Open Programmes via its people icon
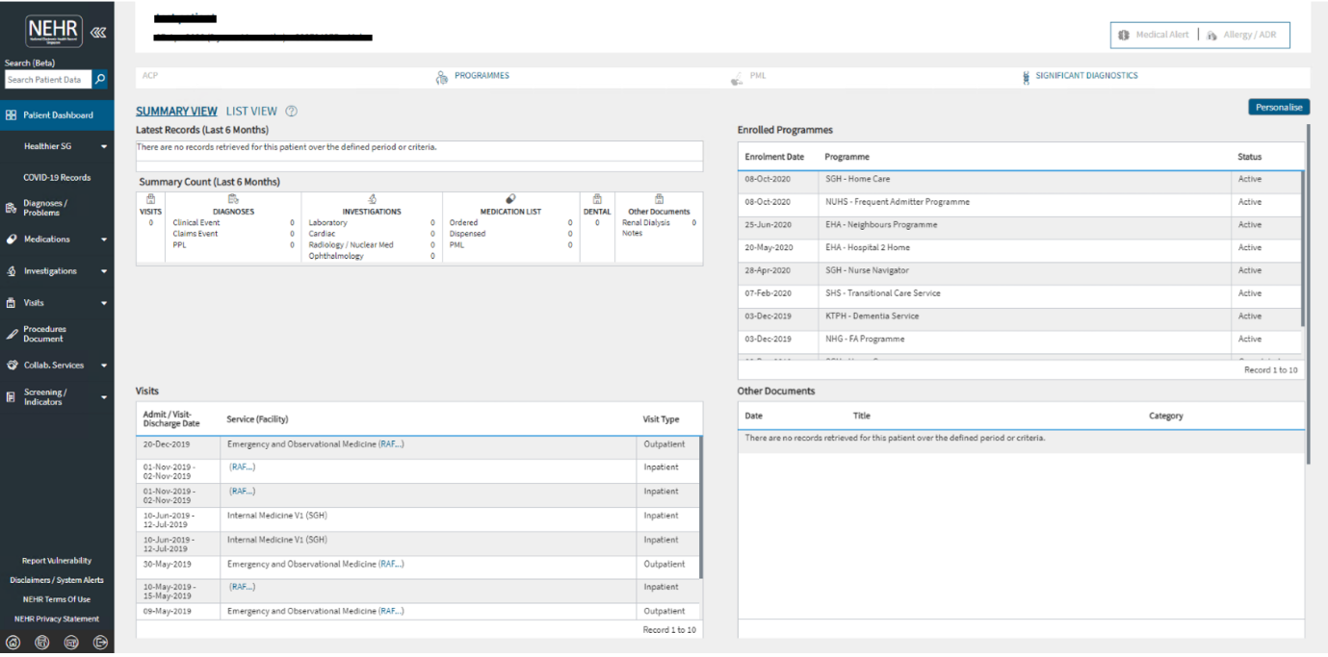 click(x=442, y=77)
